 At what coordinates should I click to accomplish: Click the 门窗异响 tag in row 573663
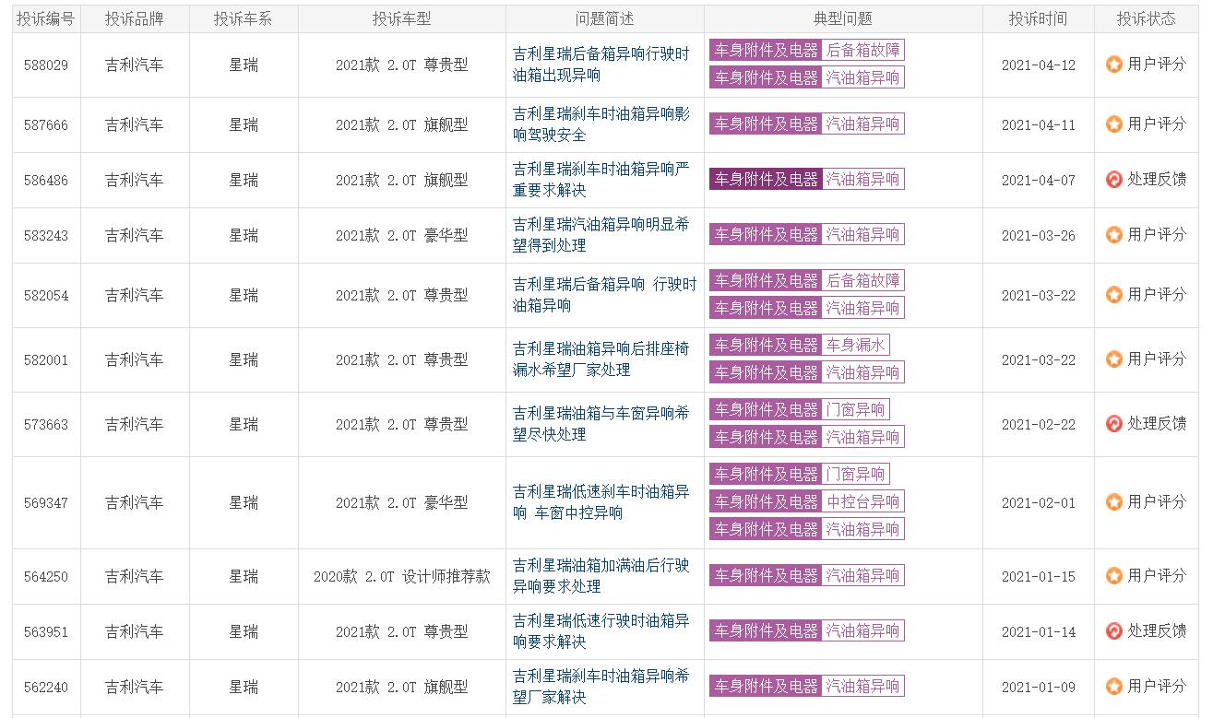point(855,410)
